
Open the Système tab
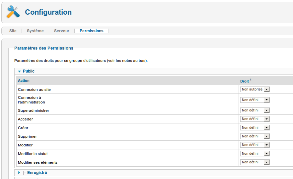[35, 31]
